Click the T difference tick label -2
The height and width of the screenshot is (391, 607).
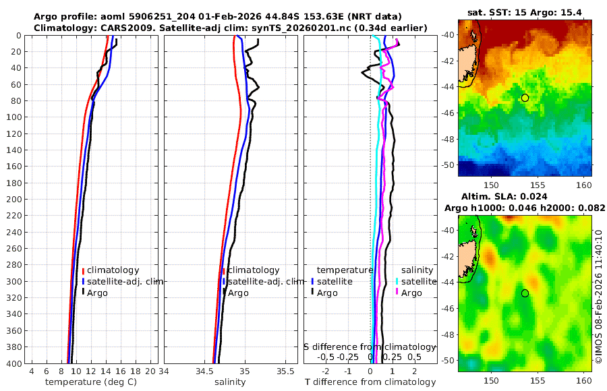(x=326, y=371)
